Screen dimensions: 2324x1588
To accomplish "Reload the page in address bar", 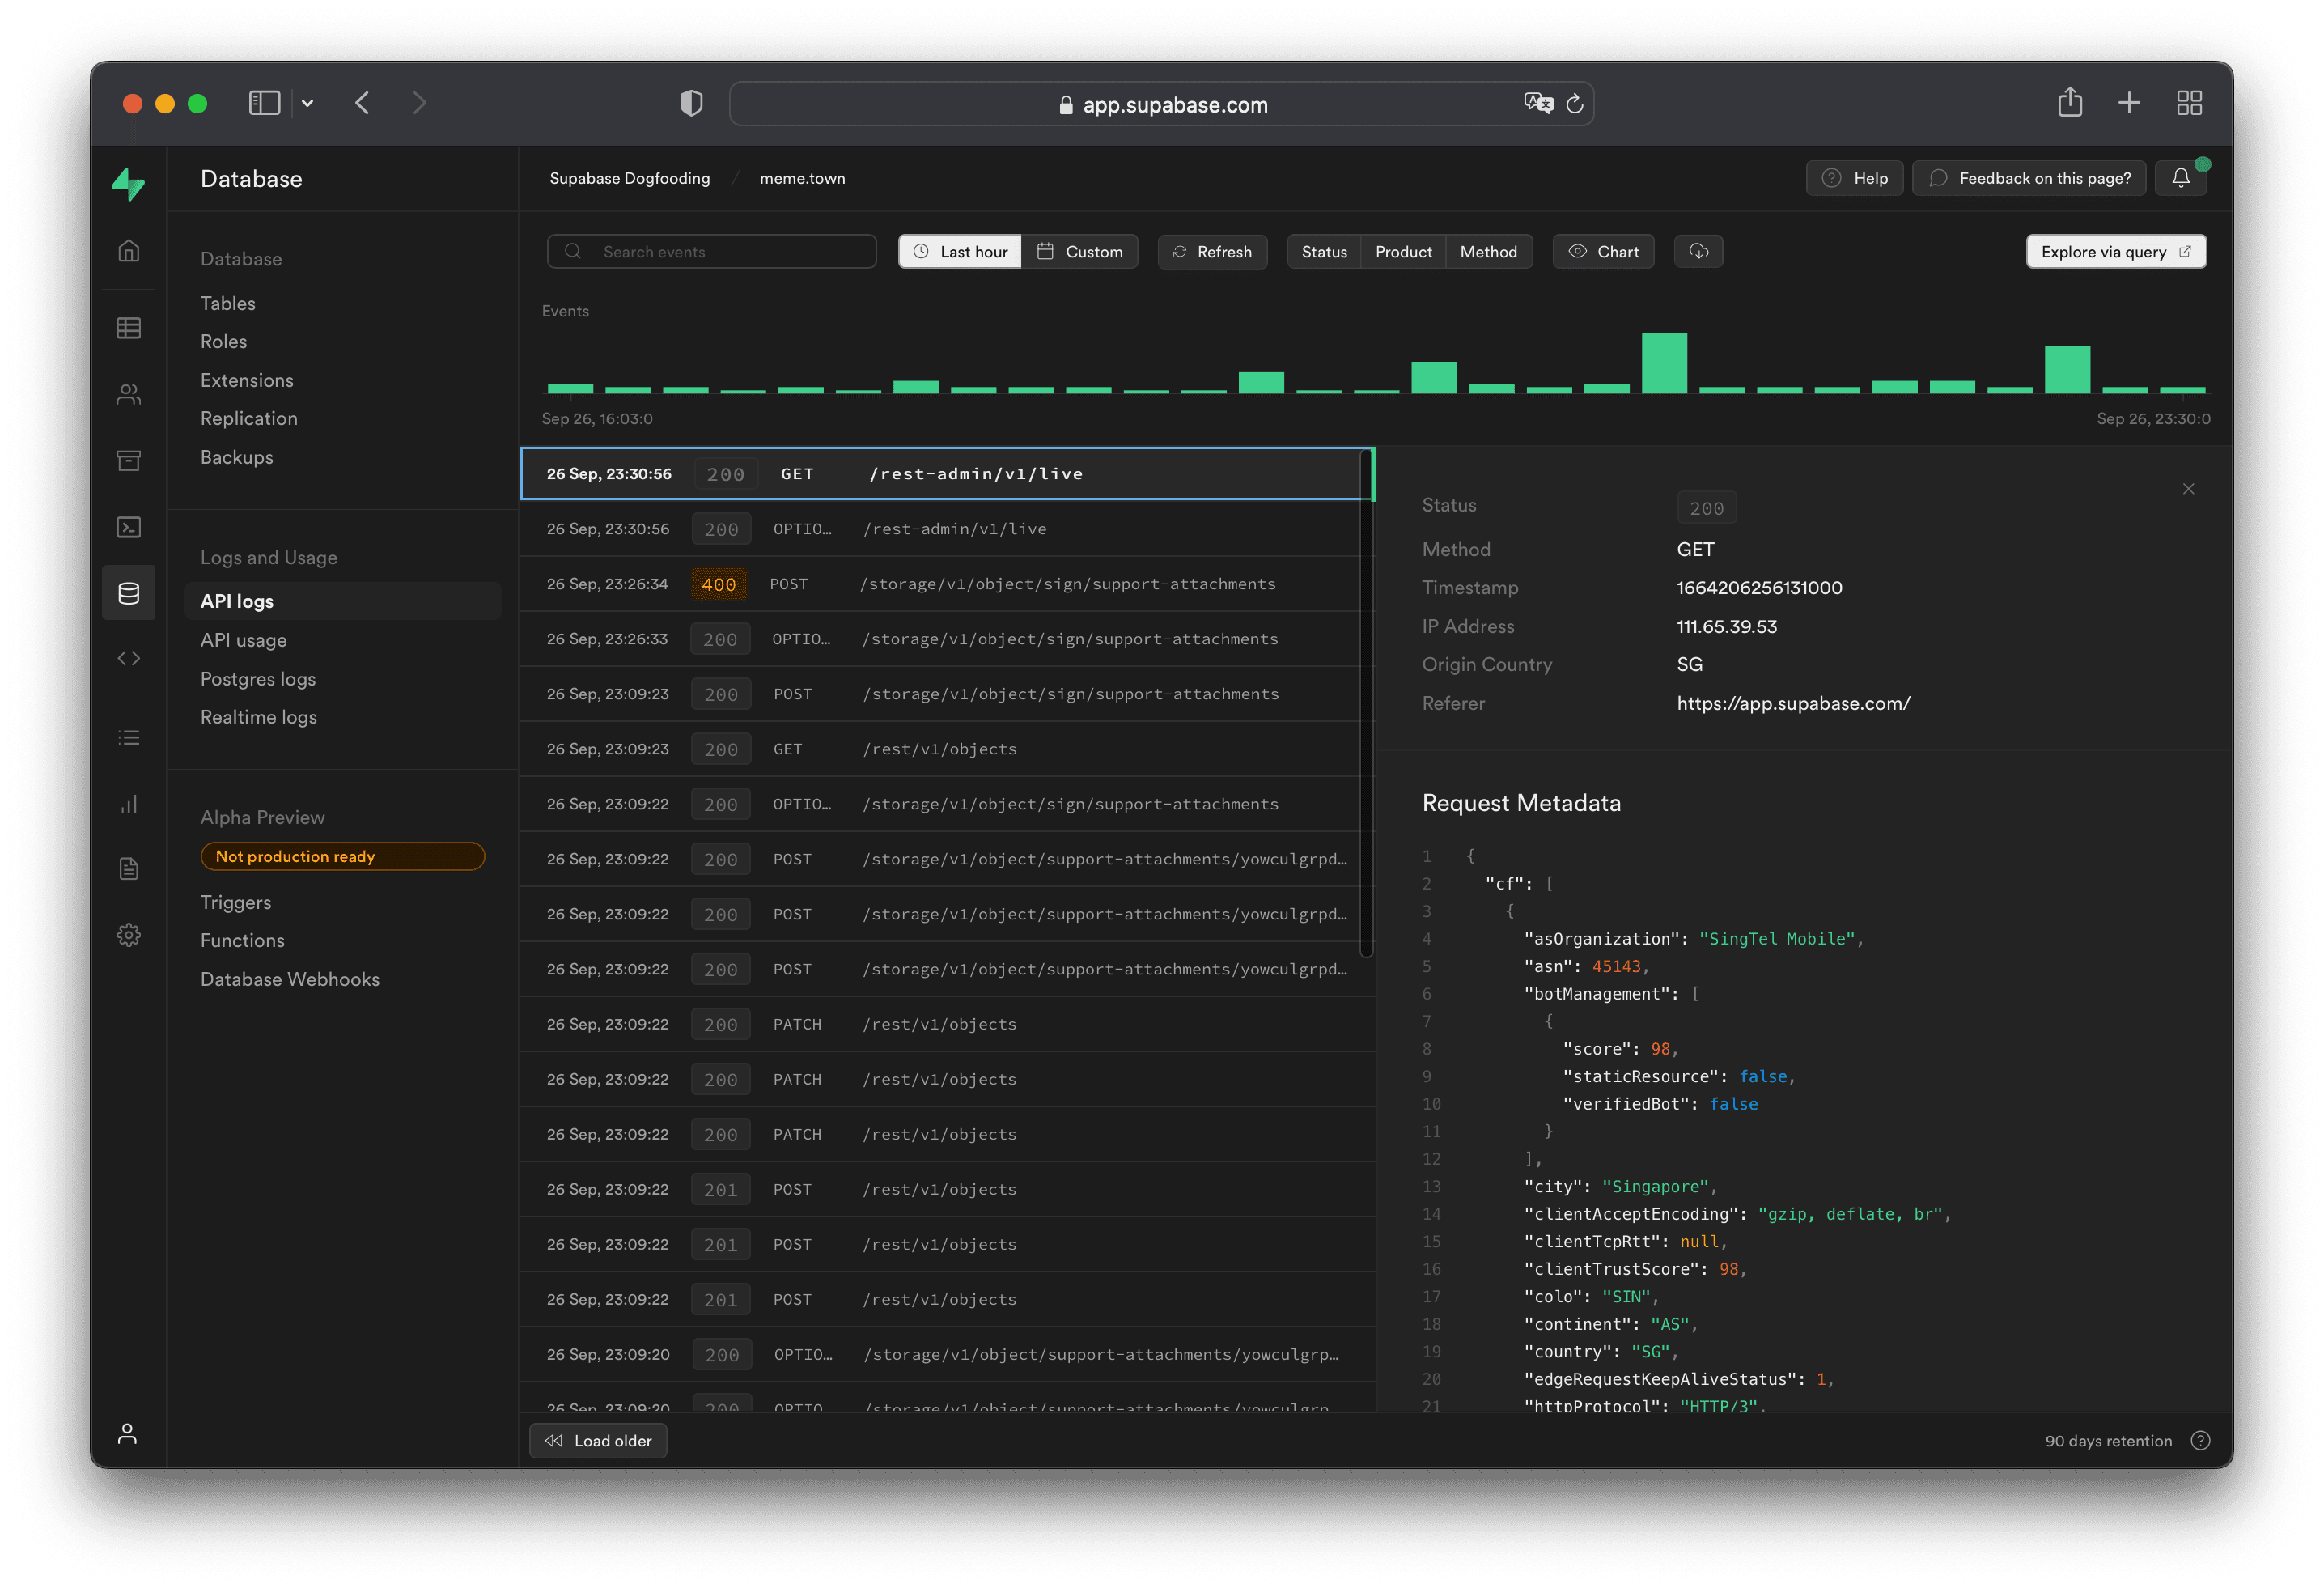I will [1574, 104].
